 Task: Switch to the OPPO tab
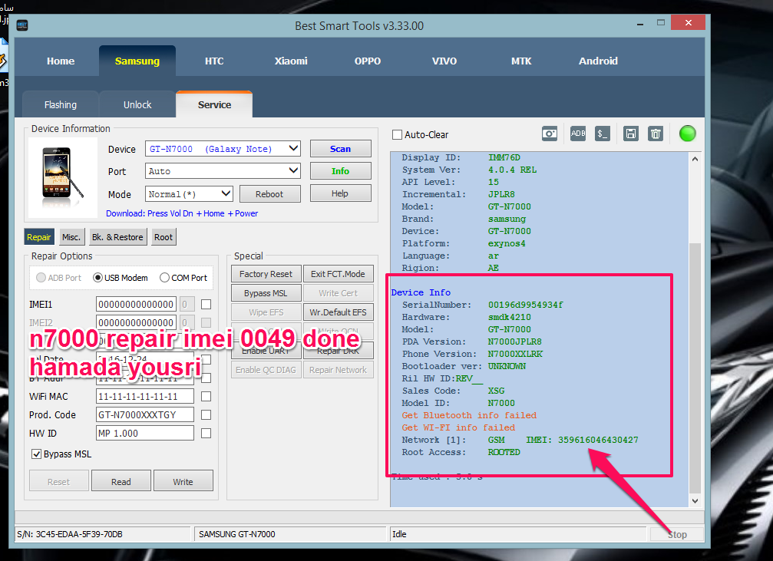tap(368, 61)
